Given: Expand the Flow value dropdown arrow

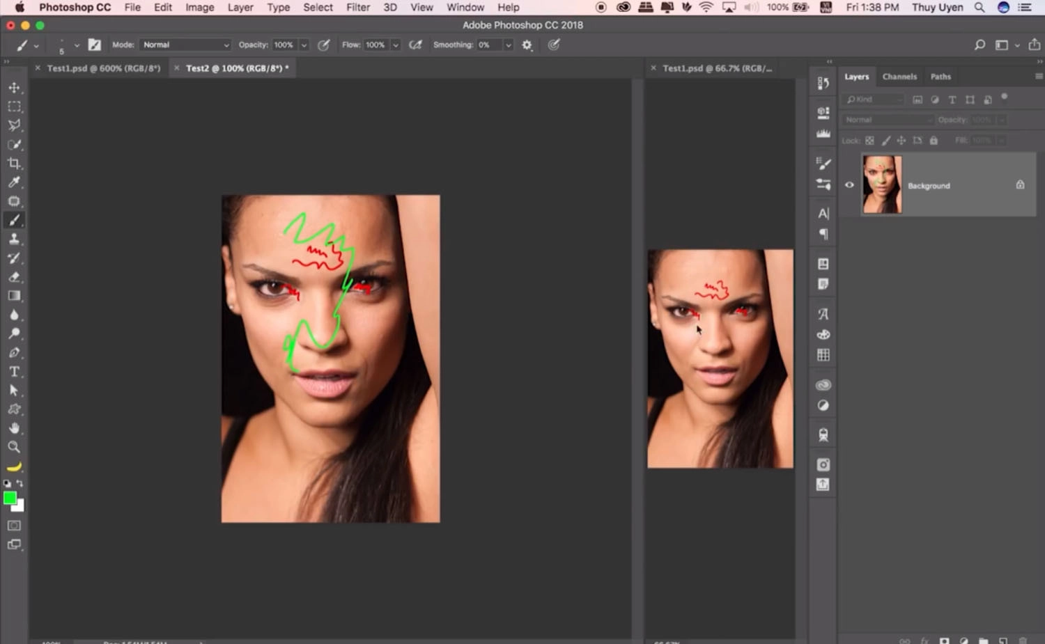Looking at the screenshot, I should [395, 45].
